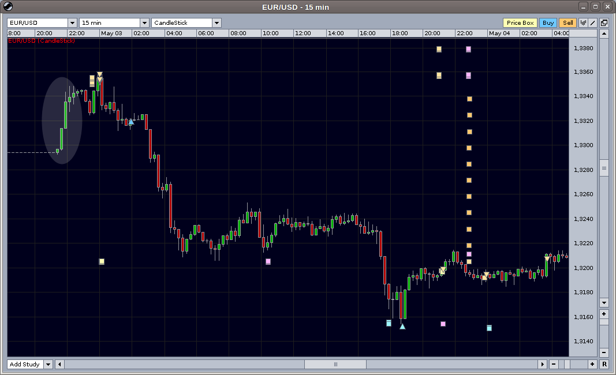Click the application logo in title bar

click(8, 6)
